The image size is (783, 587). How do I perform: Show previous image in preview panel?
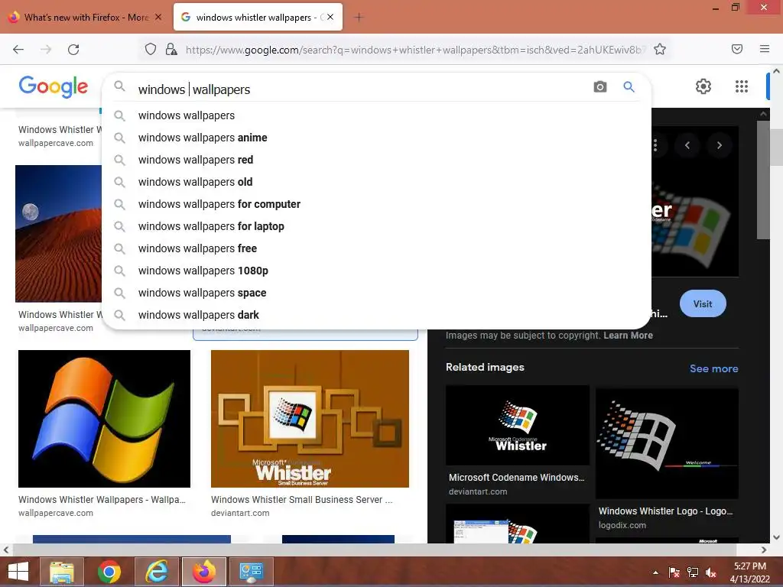687,145
